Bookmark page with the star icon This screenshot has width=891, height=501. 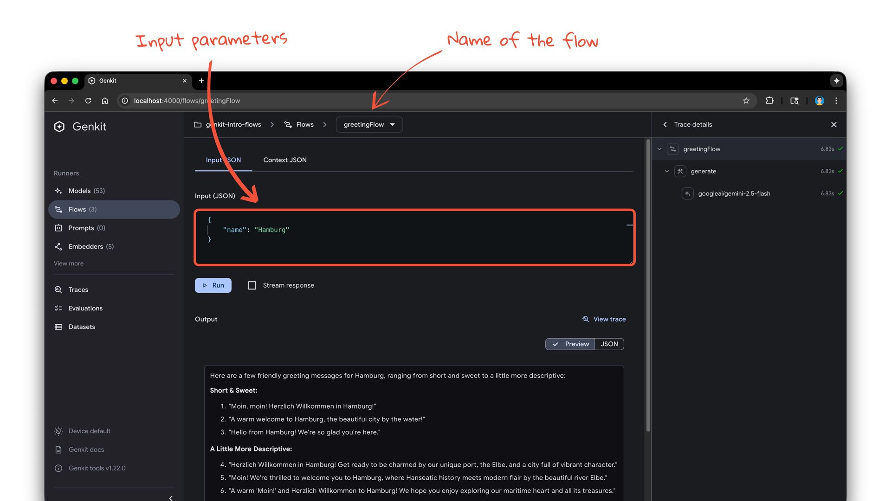tap(746, 101)
